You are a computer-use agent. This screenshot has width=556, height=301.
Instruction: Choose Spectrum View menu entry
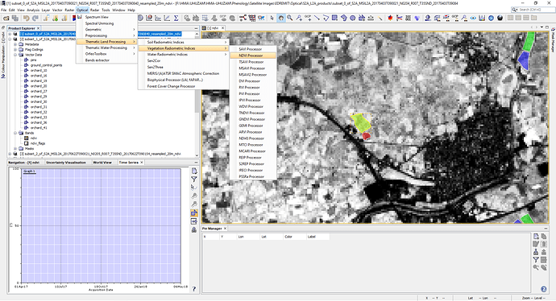(x=106, y=17)
